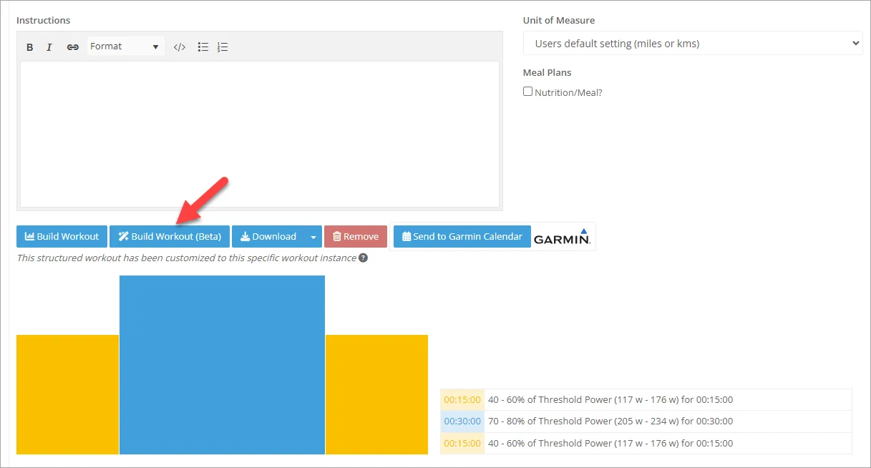Image resolution: width=871 pixels, height=468 pixels.
Task: Click the Garmin logo
Action: pyautogui.click(x=563, y=237)
